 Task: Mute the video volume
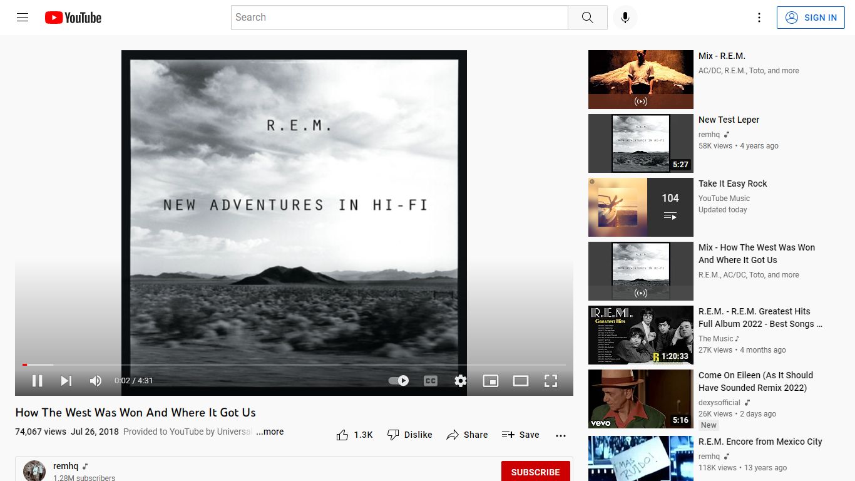[x=96, y=381]
